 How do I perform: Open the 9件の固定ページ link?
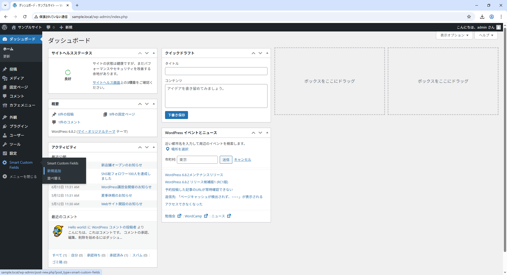tap(122, 114)
